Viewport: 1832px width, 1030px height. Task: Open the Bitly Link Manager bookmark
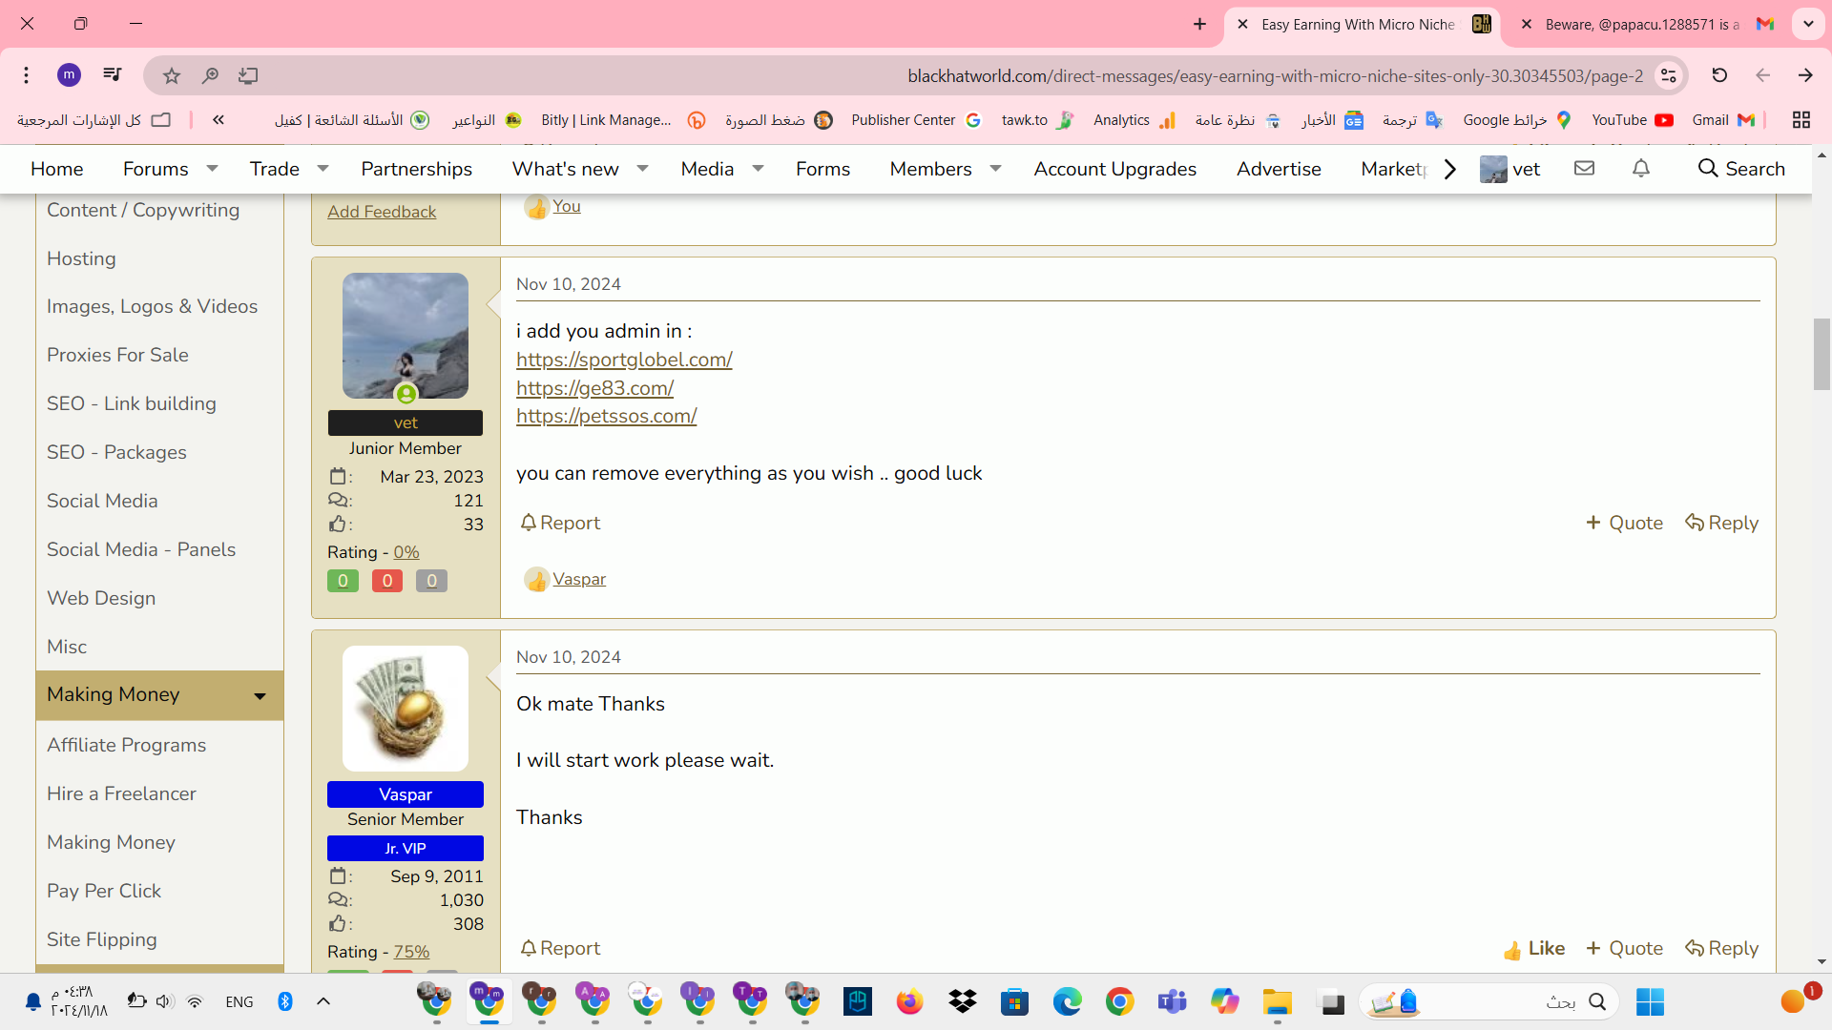[623, 120]
